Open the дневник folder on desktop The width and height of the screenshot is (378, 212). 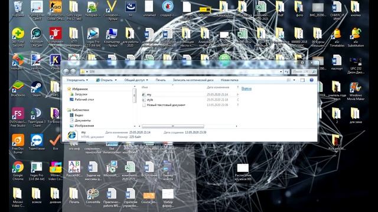tap(55, 196)
